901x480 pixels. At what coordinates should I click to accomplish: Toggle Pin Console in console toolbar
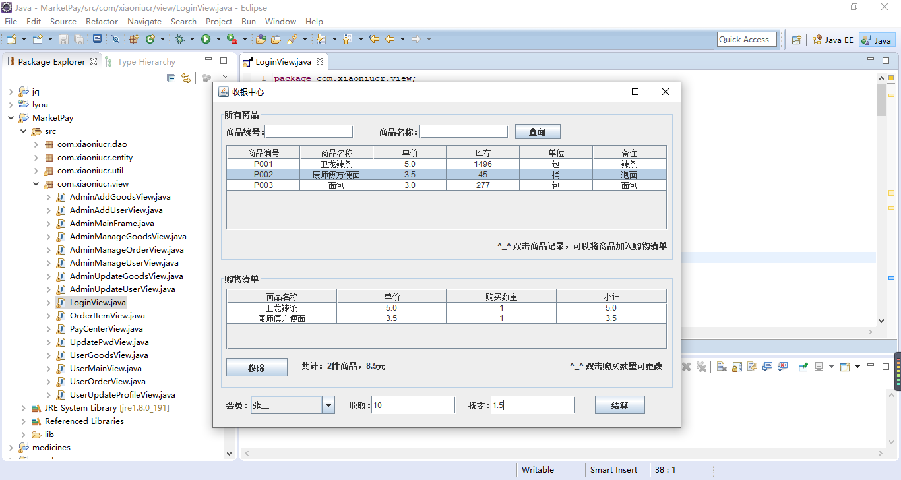click(x=803, y=367)
